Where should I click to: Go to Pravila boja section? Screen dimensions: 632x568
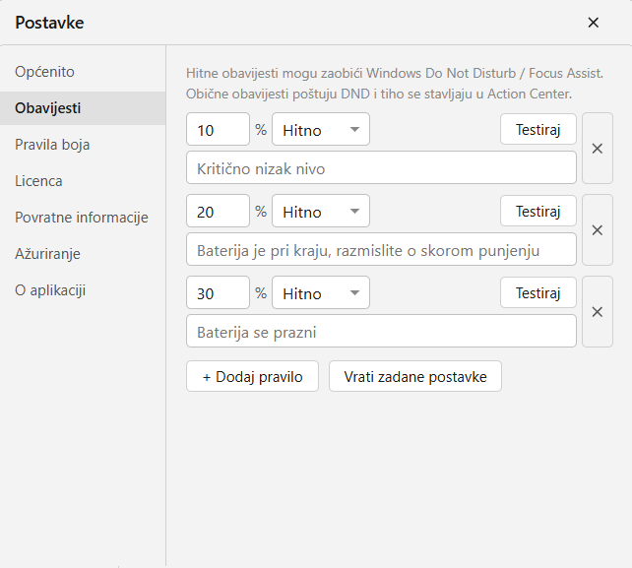click(x=83, y=145)
